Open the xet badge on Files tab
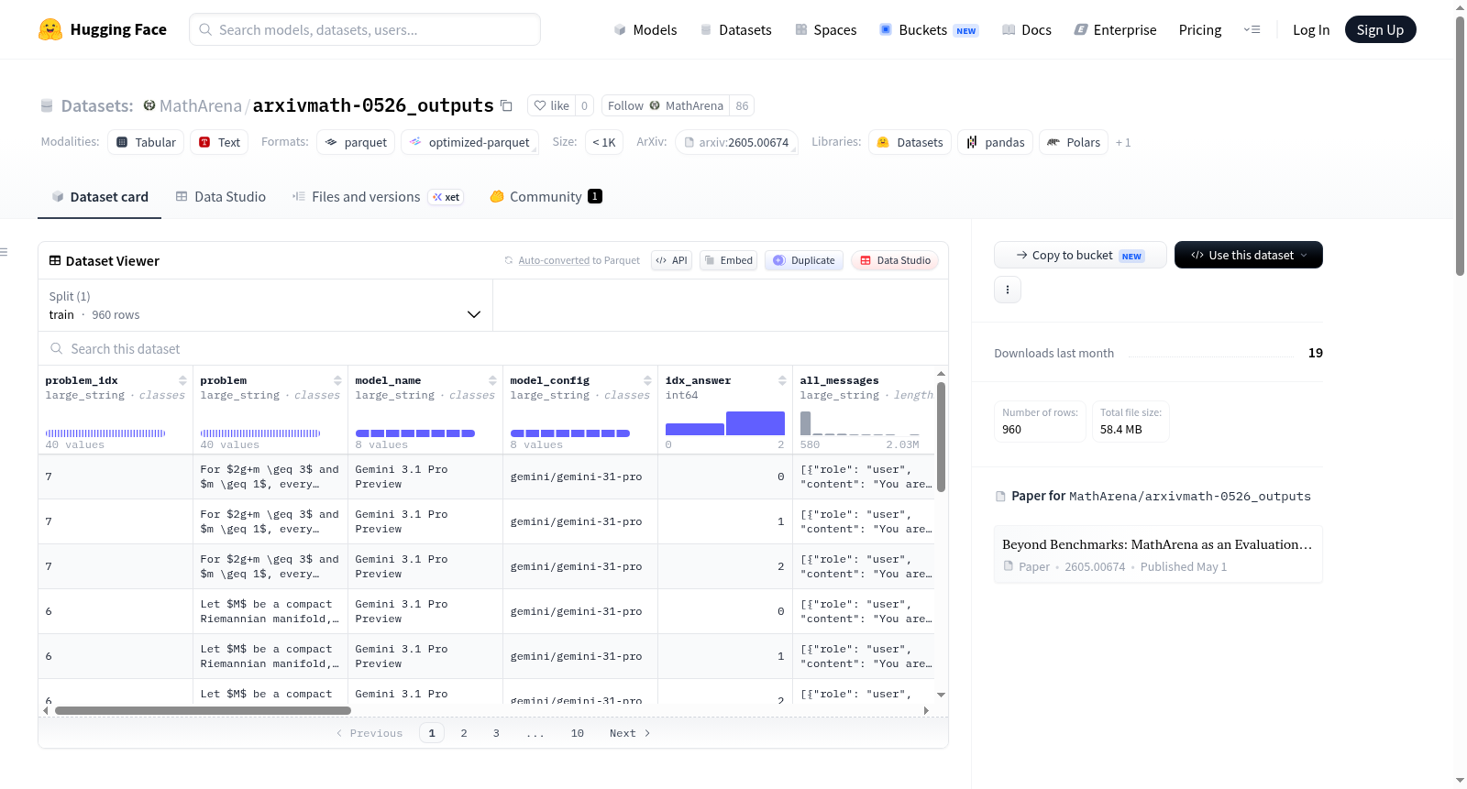The image size is (1467, 789). point(447,197)
